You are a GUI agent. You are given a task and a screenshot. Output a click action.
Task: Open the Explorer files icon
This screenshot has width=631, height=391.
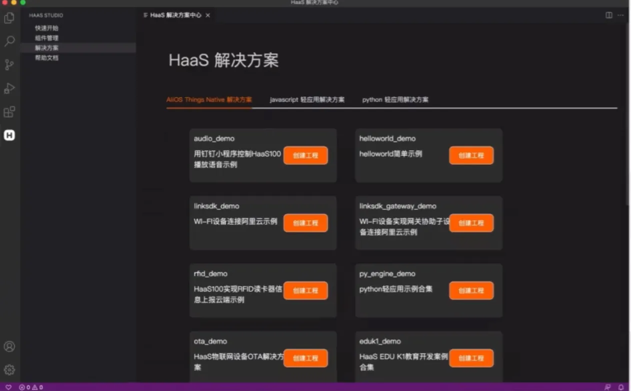10,19
